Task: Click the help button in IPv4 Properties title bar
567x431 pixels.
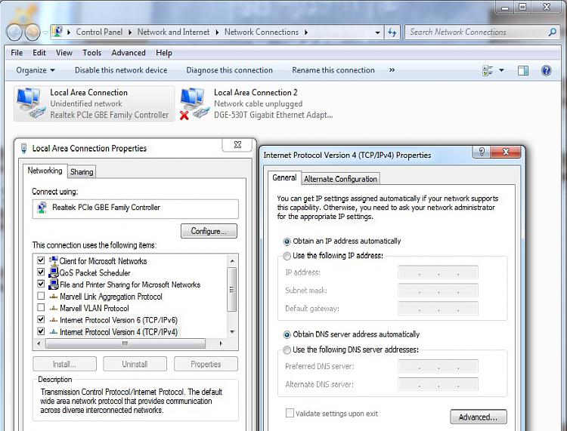Action: 482,152
